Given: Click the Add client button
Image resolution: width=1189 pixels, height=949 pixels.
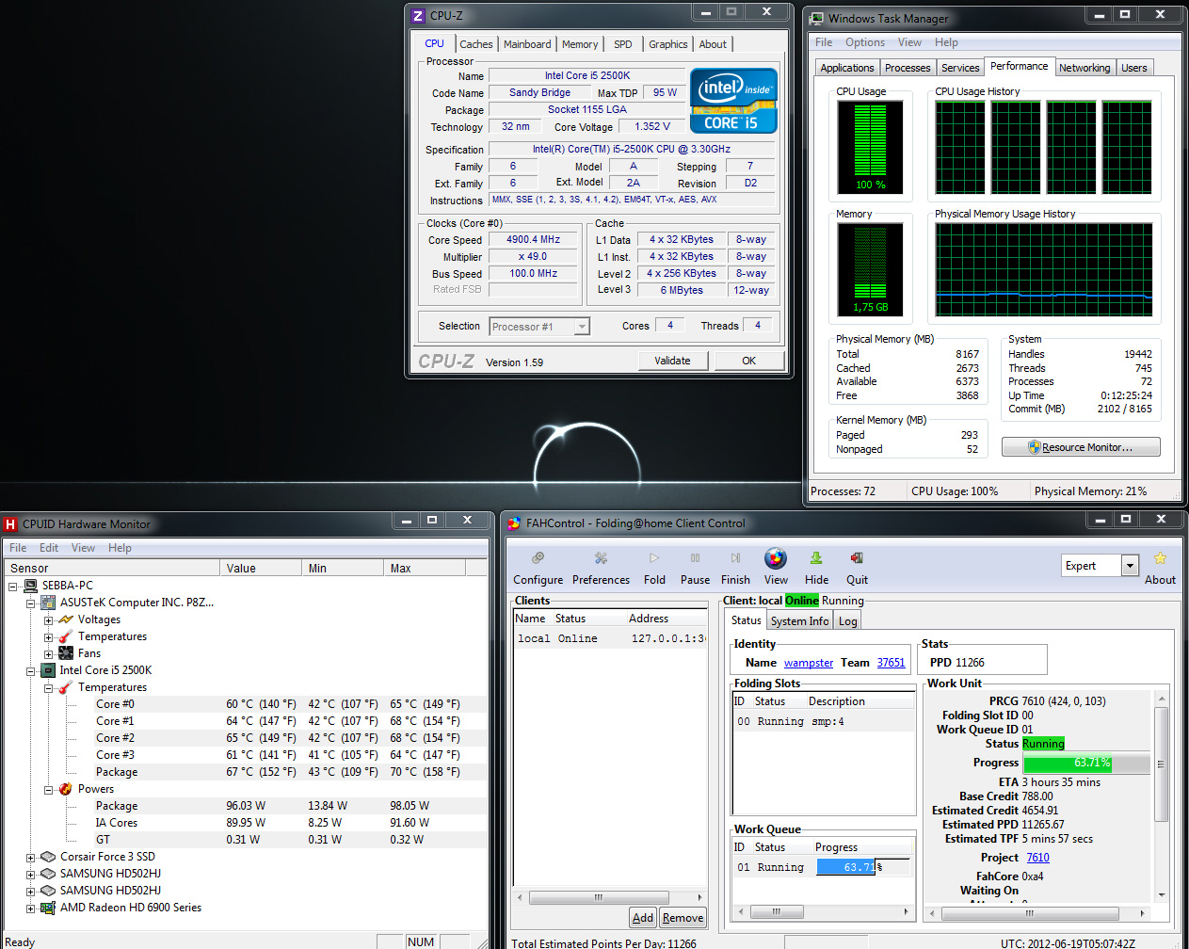Looking at the screenshot, I should pos(643,918).
